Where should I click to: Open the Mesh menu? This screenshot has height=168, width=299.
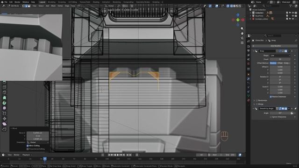click(x=53, y=6)
